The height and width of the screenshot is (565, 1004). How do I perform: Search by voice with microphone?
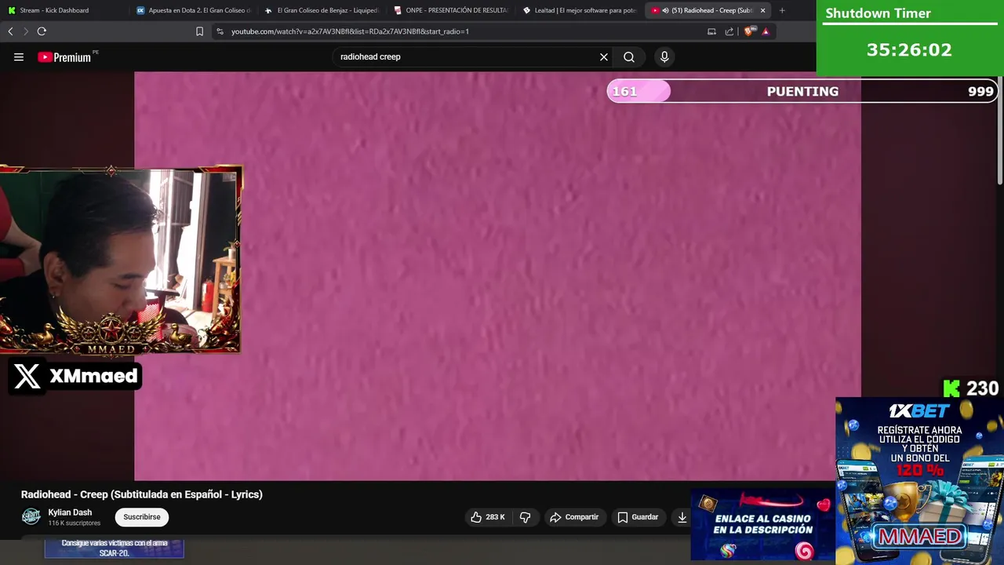tap(664, 56)
